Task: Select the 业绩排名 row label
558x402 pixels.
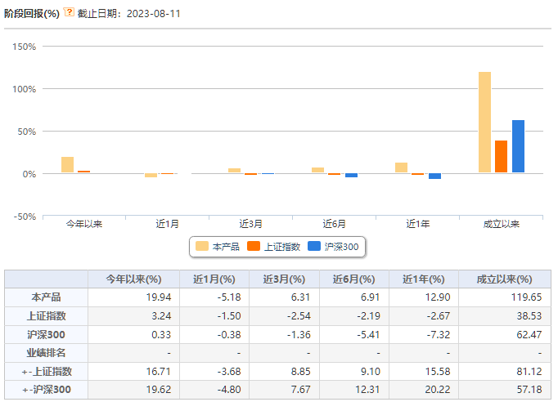Action: [47, 353]
